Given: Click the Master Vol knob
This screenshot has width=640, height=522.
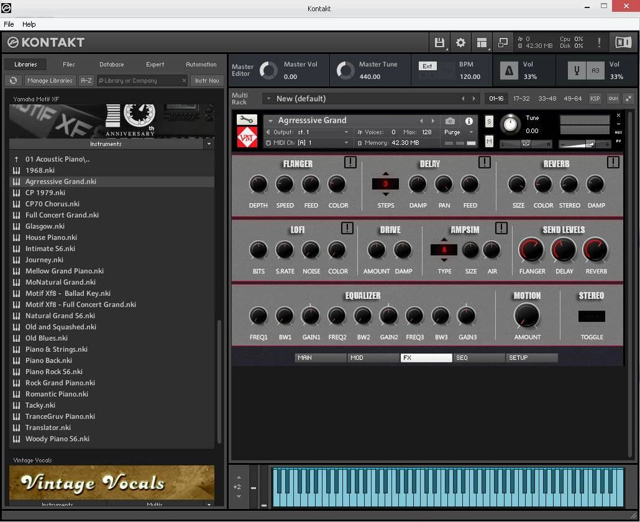Looking at the screenshot, I should click(x=268, y=70).
